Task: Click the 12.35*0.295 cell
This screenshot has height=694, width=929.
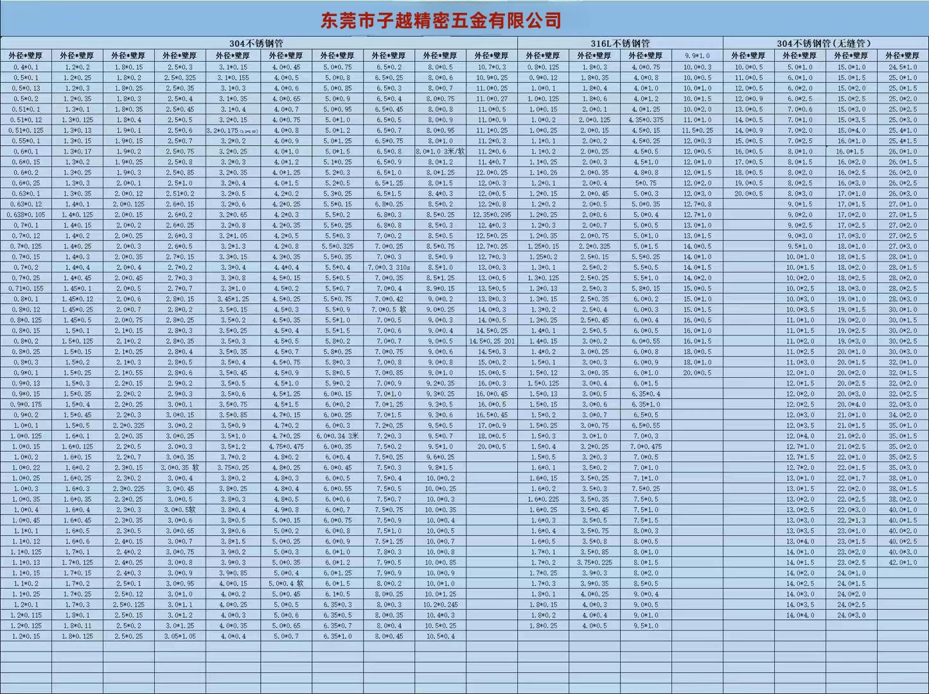Action: point(491,215)
